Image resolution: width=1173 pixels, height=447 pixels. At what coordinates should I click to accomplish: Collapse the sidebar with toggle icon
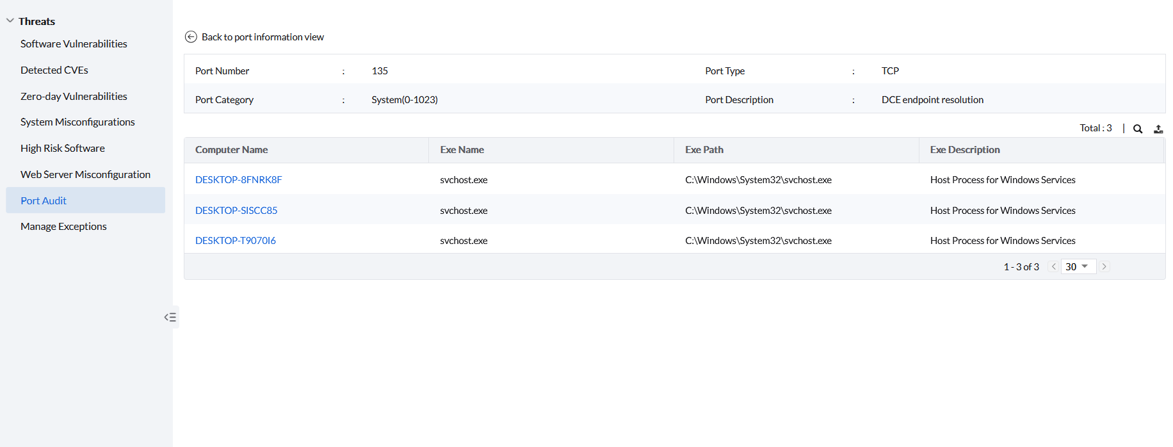pos(170,317)
